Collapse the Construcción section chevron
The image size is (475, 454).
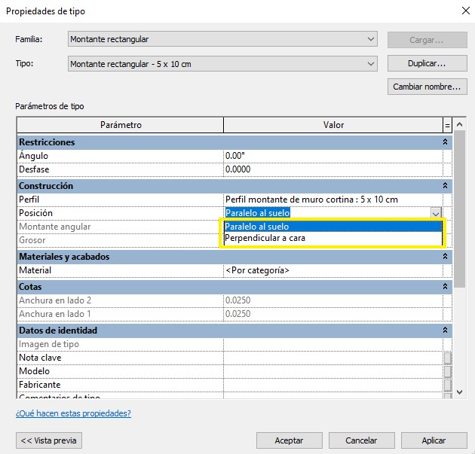(445, 185)
